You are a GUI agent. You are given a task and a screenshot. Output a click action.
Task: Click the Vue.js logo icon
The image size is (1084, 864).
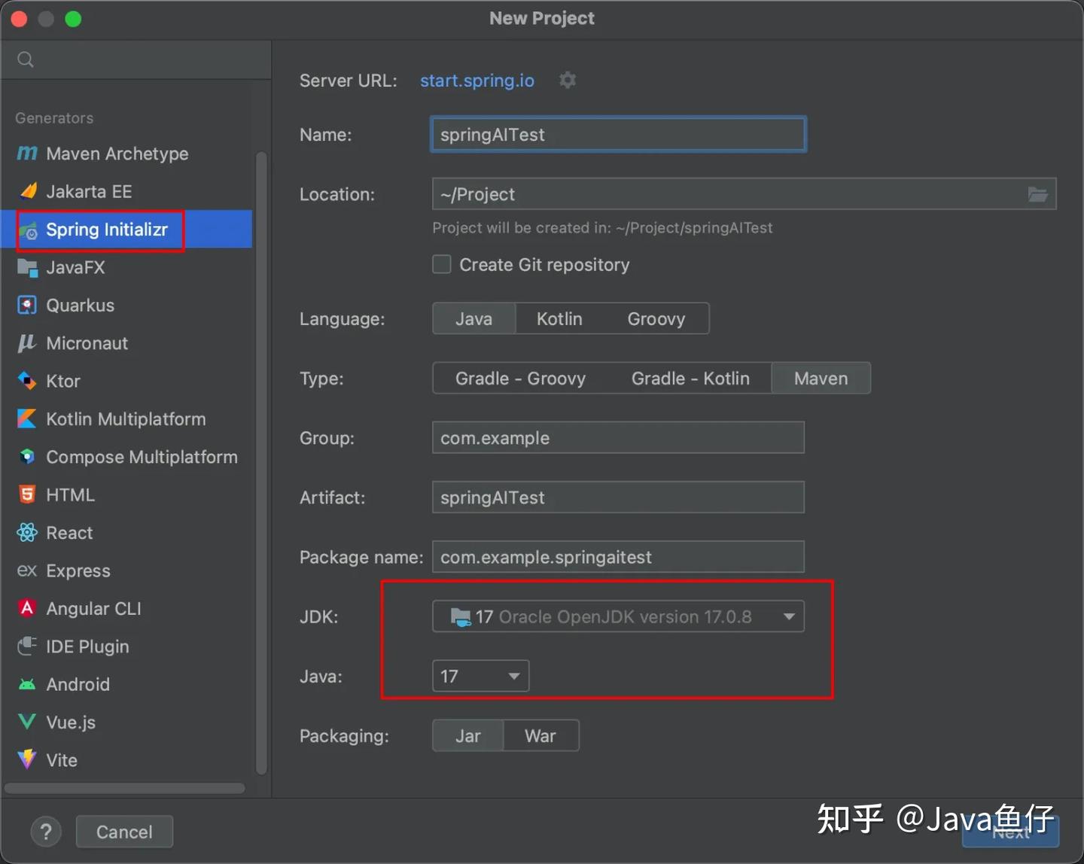(27, 722)
